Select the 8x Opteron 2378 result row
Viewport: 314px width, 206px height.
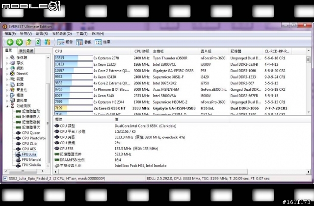pos(180,58)
